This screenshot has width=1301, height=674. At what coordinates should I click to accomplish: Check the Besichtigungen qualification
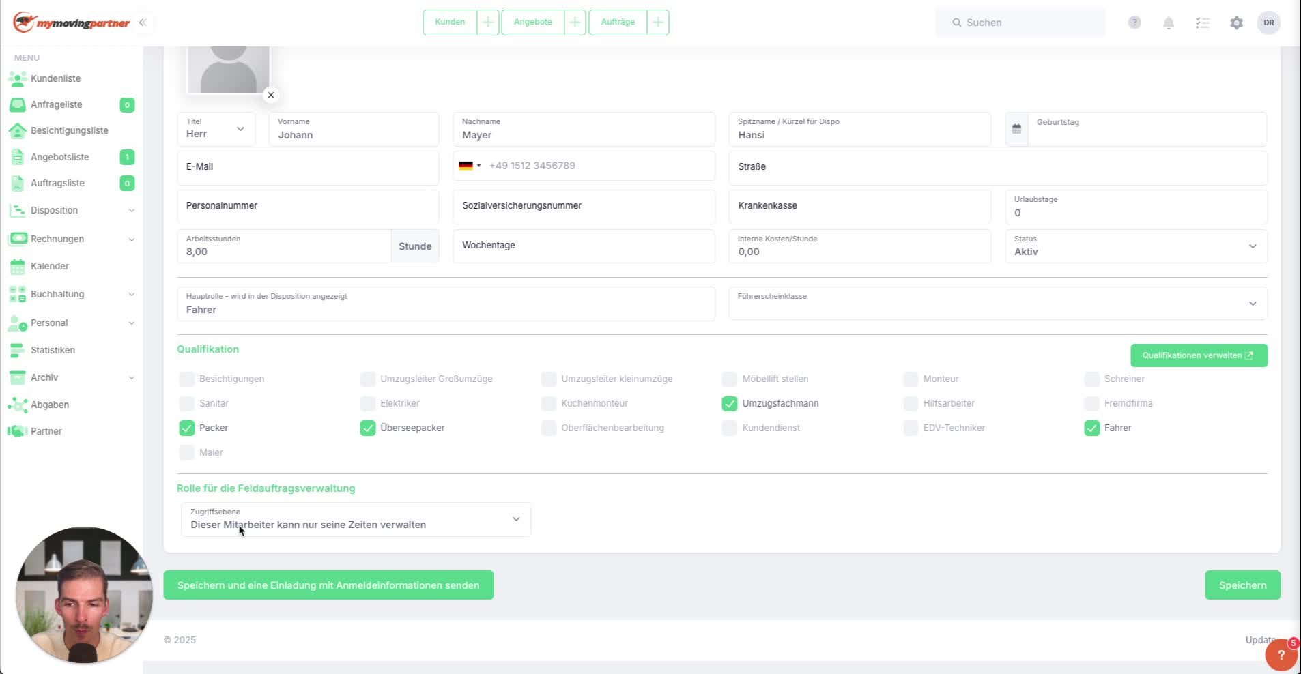[x=186, y=379]
